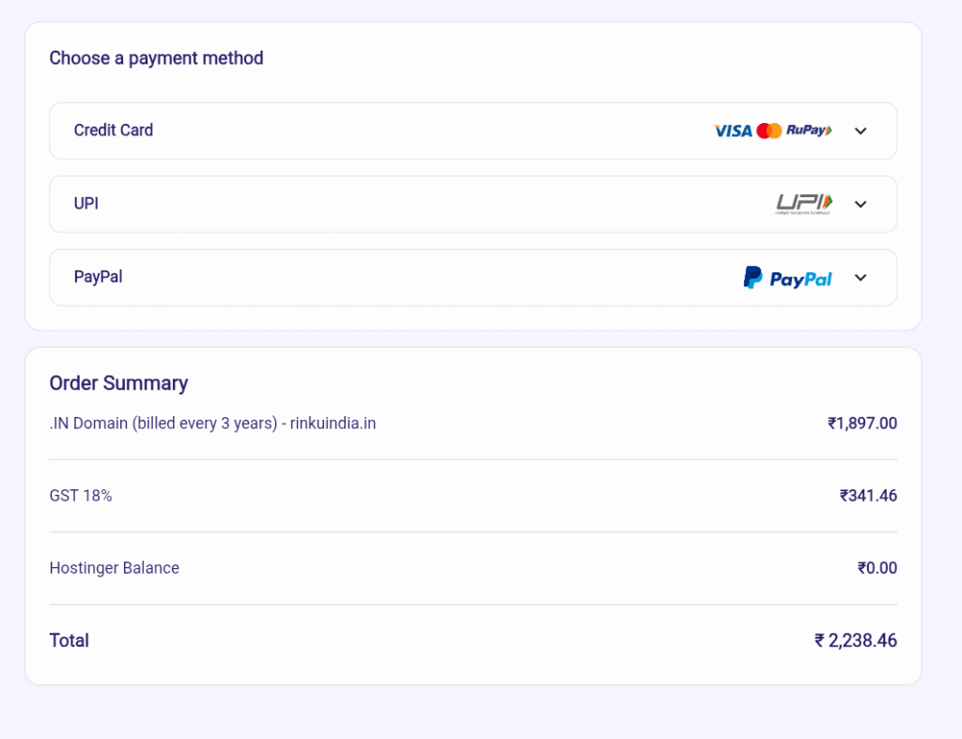962x739 pixels.
Task: Click the Choose a payment method heading
Action: [x=156, y=58]
